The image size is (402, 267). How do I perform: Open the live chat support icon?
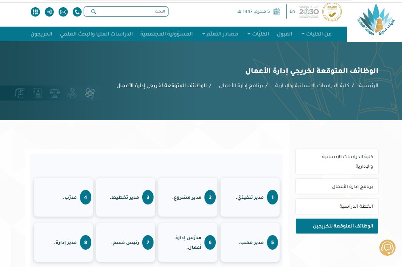pyautogui.click(x=387, y=247)
